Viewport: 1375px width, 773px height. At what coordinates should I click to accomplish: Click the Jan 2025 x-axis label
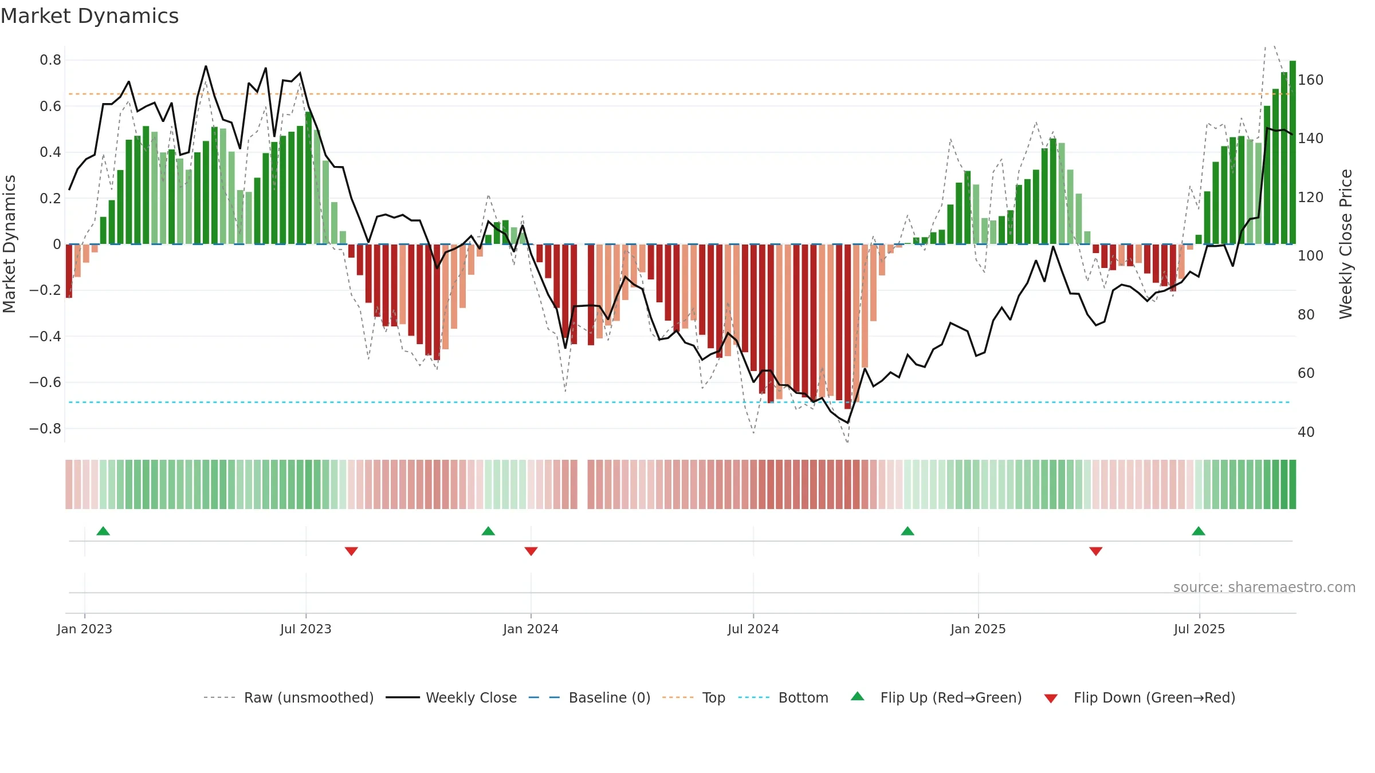[979, 629]
